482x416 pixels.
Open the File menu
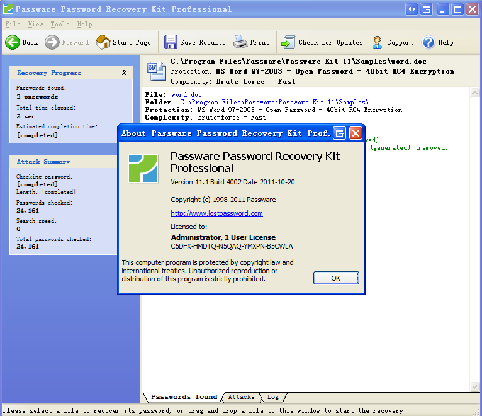pos(13,24)
